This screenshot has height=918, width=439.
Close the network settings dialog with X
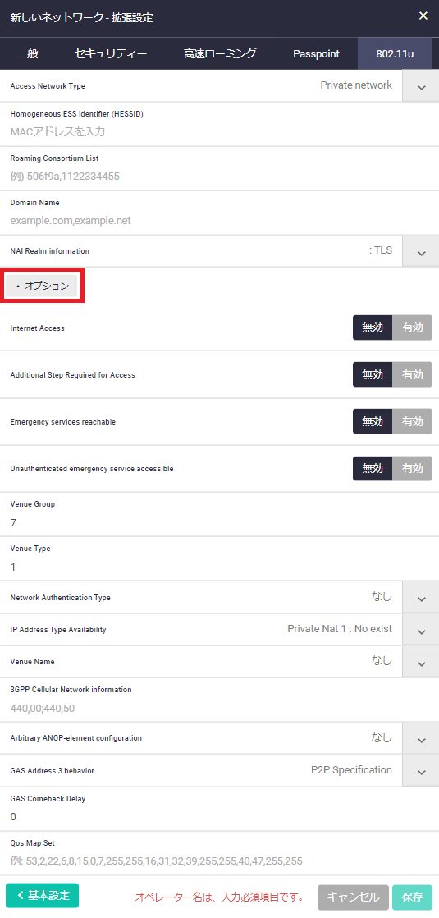coord(423,16)
